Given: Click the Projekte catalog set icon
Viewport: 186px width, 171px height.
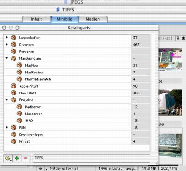Looking at the screenshot, I should pyautogui.click(x=14, y=100).
